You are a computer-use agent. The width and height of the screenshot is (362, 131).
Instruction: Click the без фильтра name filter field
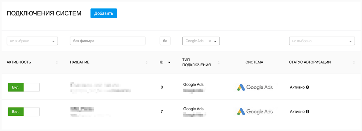tap(107, 41)
